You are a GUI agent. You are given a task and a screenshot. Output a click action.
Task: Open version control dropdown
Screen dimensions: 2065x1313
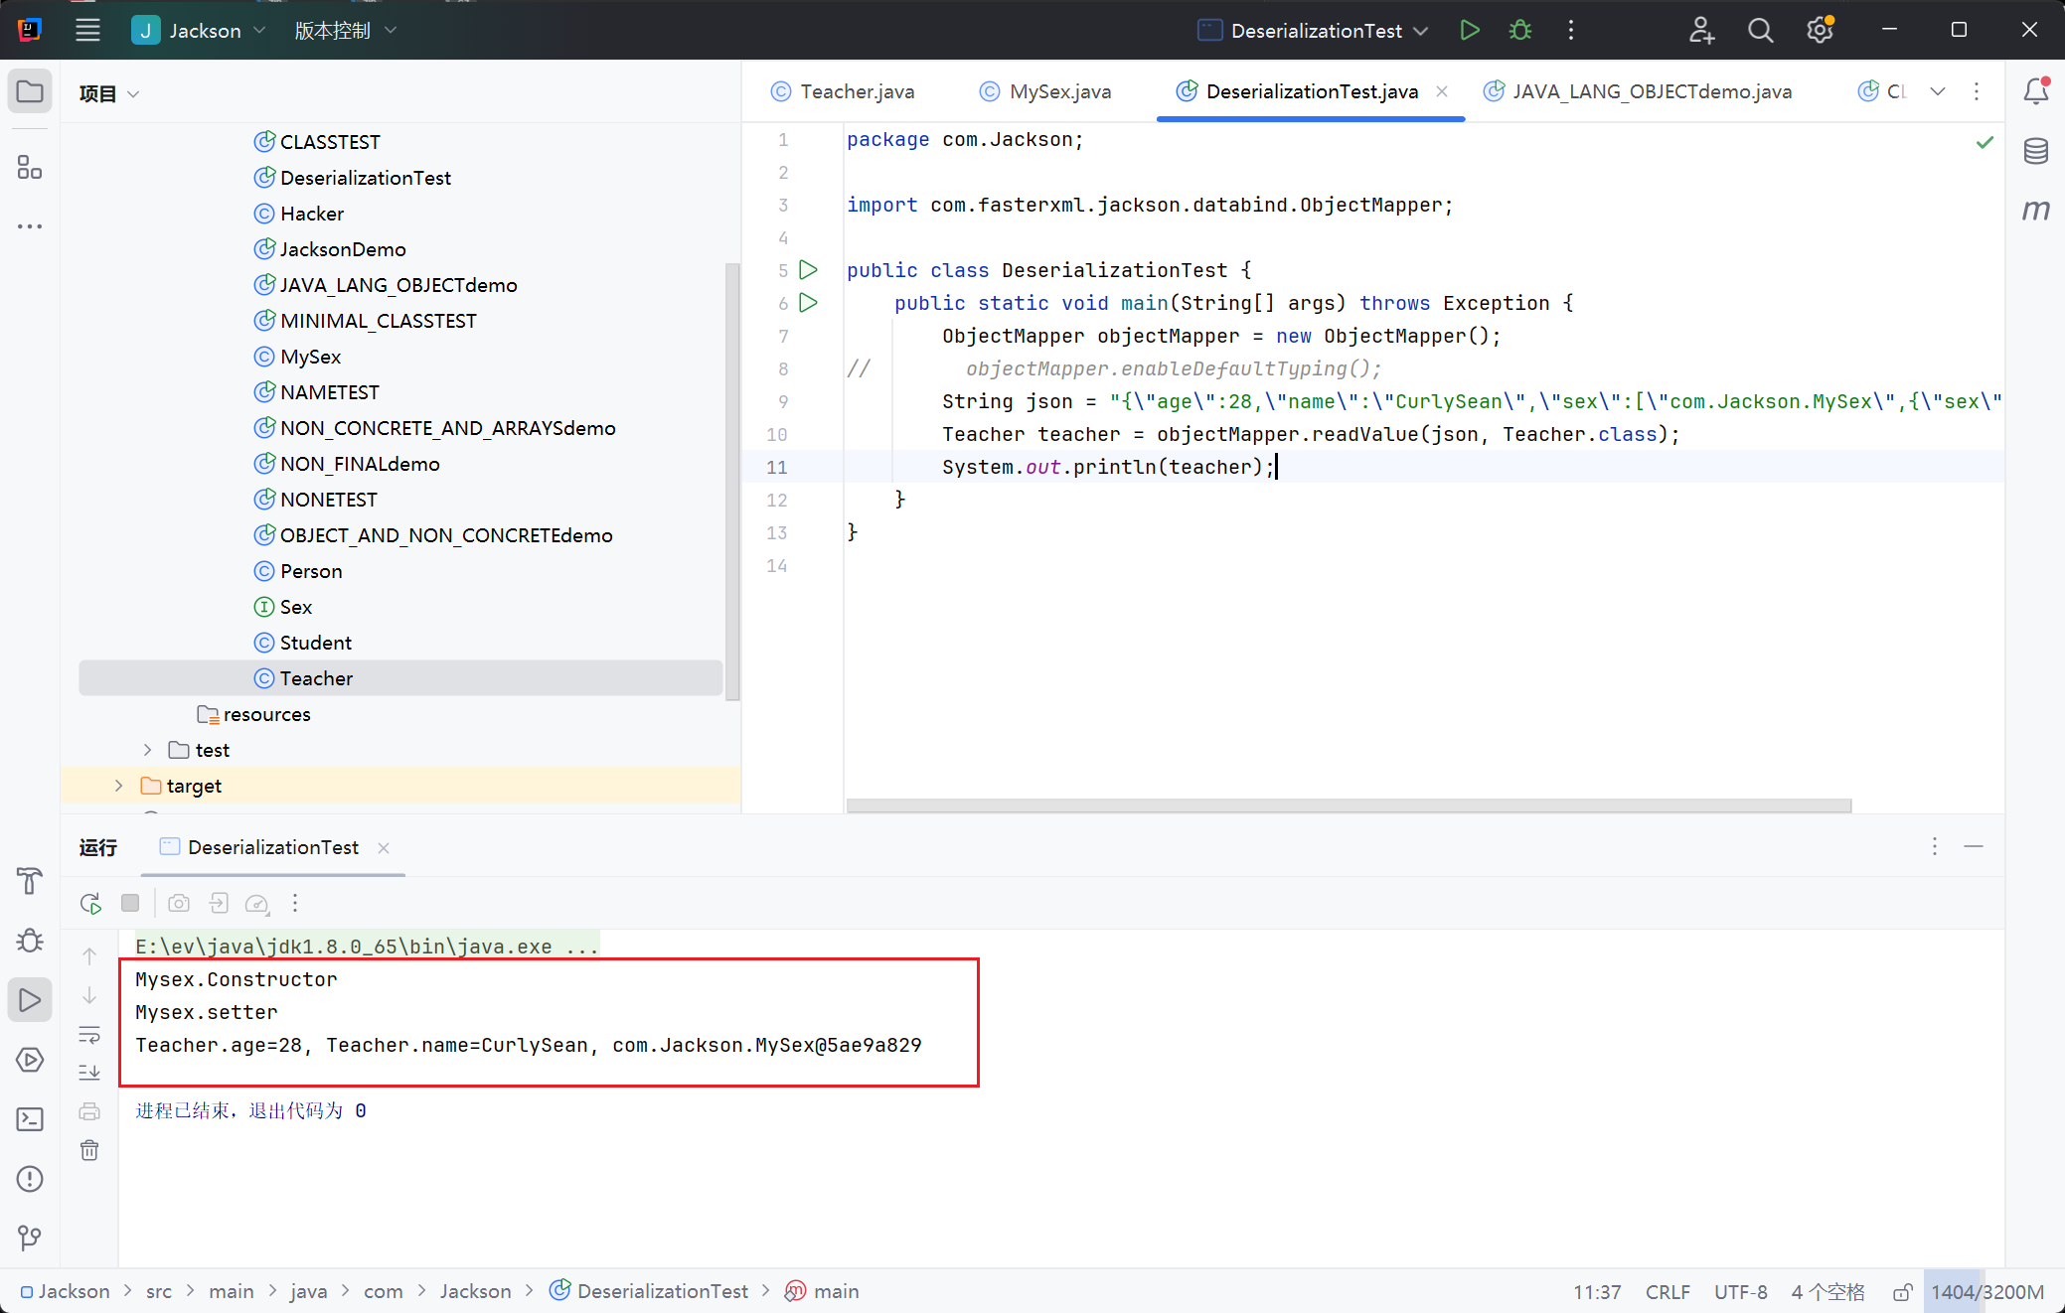tap(345, 30)
